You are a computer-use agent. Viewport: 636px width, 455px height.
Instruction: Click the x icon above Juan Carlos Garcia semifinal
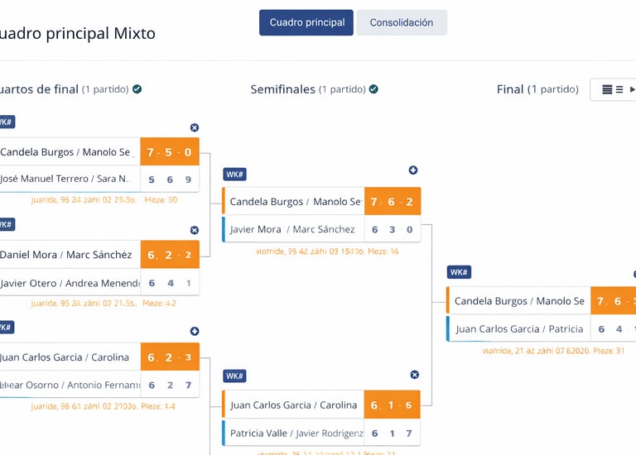tap(415, 375)
